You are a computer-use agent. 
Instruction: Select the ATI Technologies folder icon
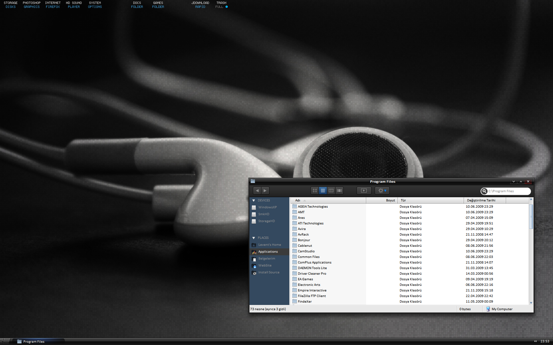295,223
